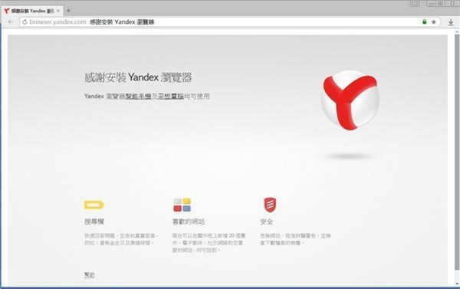Open the smartphone link in subtitle
The width and height of the screenshot is (460, 289).
pyautogui.click(x=138, y=97)
